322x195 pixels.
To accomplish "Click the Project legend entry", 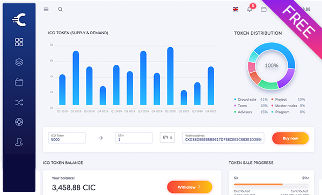I will click(x=288, y=100).
